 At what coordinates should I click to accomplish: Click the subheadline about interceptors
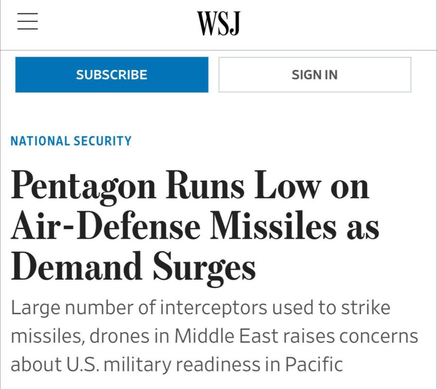(x=214, y=336)
